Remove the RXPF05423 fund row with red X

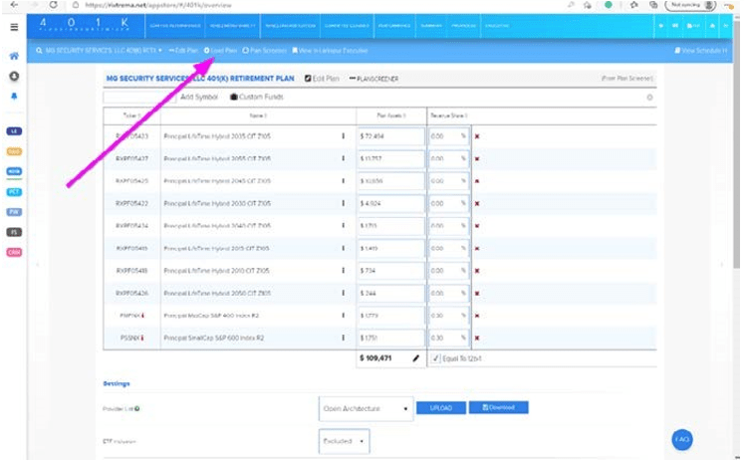[477, 135]
